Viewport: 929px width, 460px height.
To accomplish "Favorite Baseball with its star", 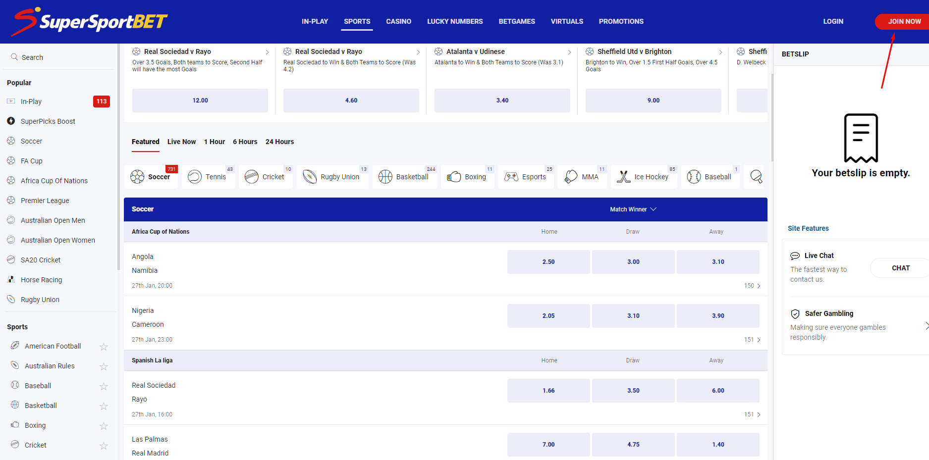I will click(x=104, y=386).
